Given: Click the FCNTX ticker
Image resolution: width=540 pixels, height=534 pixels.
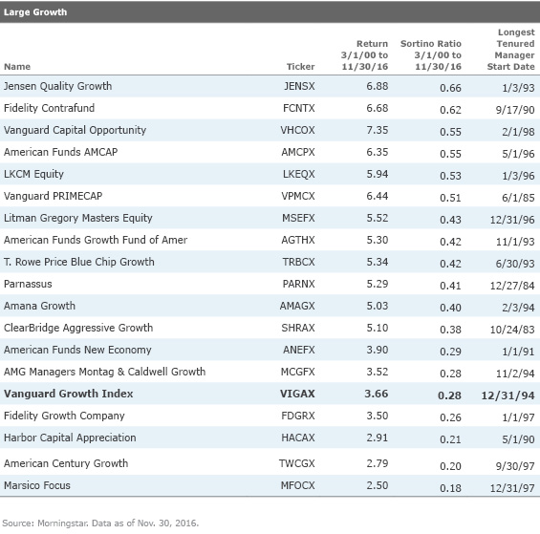Looking at the screenshot, I should click(x=299, y=108).
